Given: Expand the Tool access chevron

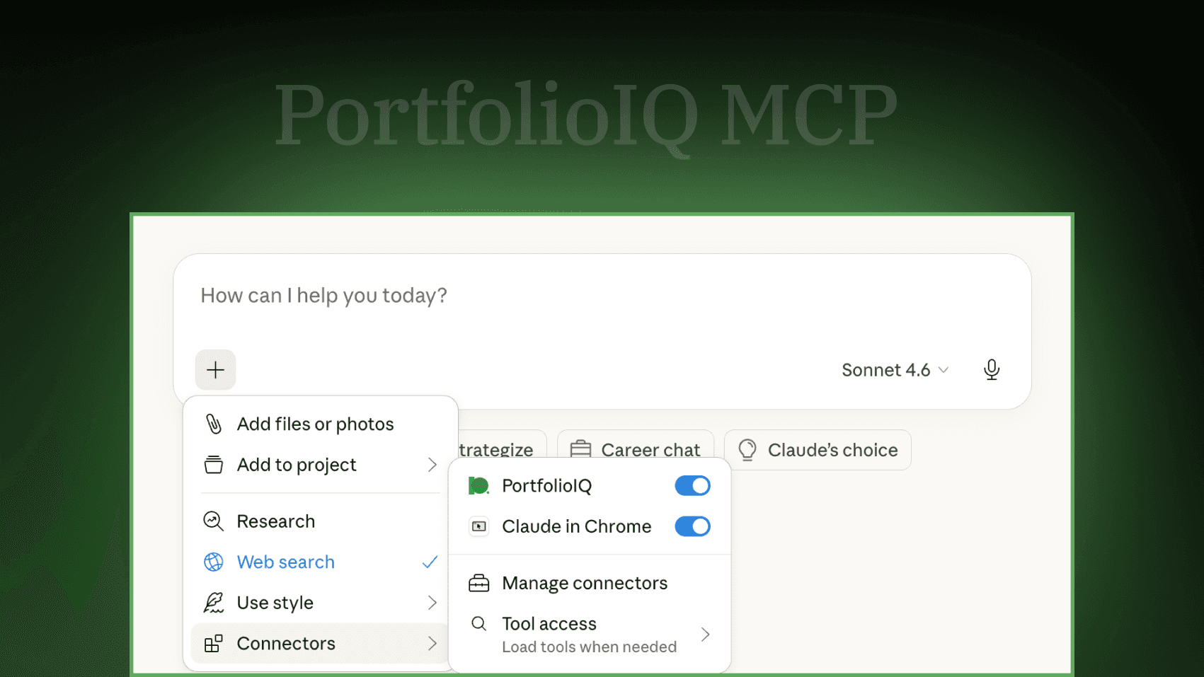Looking at the screenshot, I should (705, 634).
